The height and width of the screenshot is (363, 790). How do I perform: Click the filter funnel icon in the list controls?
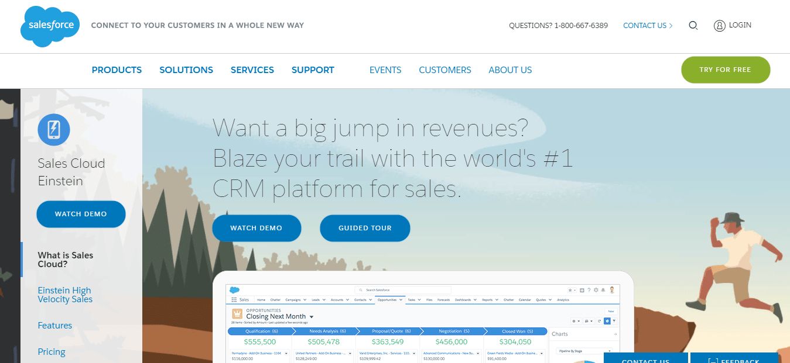point(614,321)
